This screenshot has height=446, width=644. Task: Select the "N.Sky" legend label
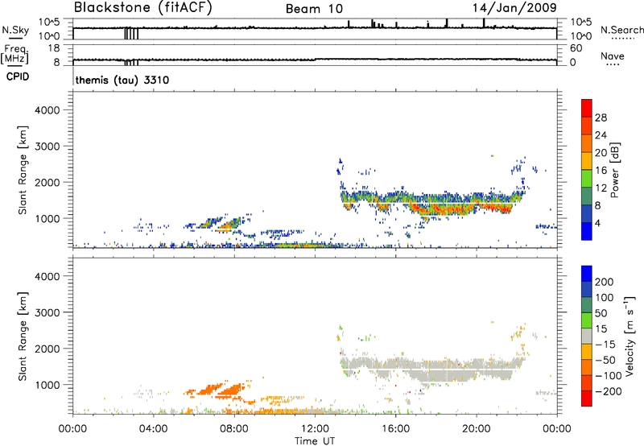15,30
